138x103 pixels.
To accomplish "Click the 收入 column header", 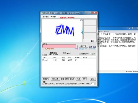I will [x=55, y=58].
